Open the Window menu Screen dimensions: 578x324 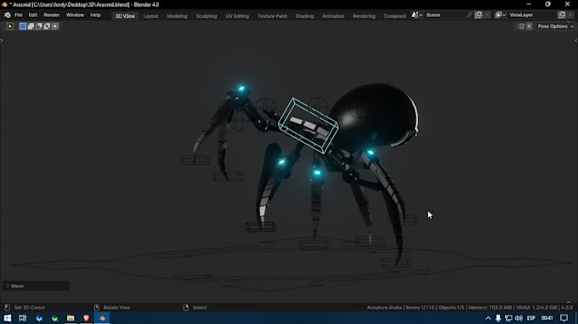coord(75,15)
